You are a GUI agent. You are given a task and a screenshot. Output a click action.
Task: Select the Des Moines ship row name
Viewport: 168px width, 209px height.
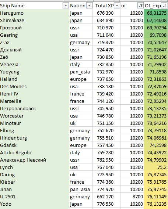coord(35,87)
